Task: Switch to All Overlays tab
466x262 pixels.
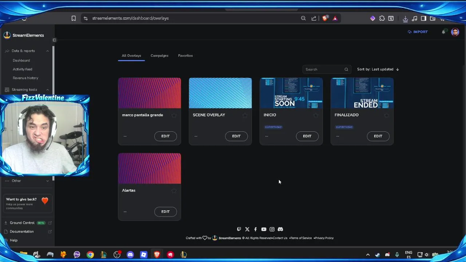Action: click(x=131, y=56)
